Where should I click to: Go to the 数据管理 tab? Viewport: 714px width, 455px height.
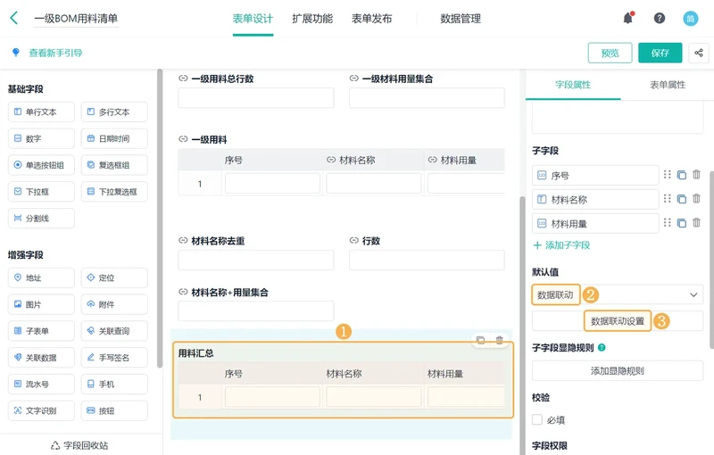click(461, 19)
